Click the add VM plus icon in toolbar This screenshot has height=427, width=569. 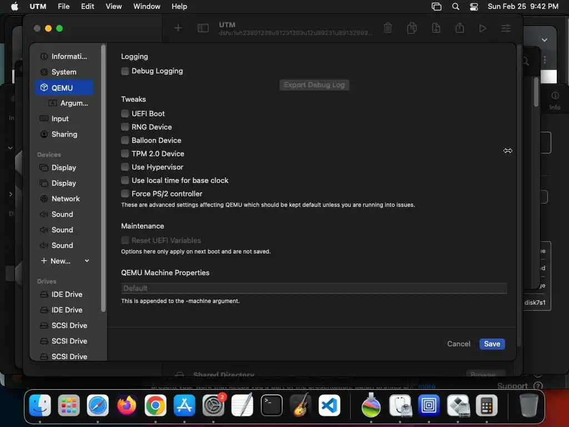(x=178, y=28)
